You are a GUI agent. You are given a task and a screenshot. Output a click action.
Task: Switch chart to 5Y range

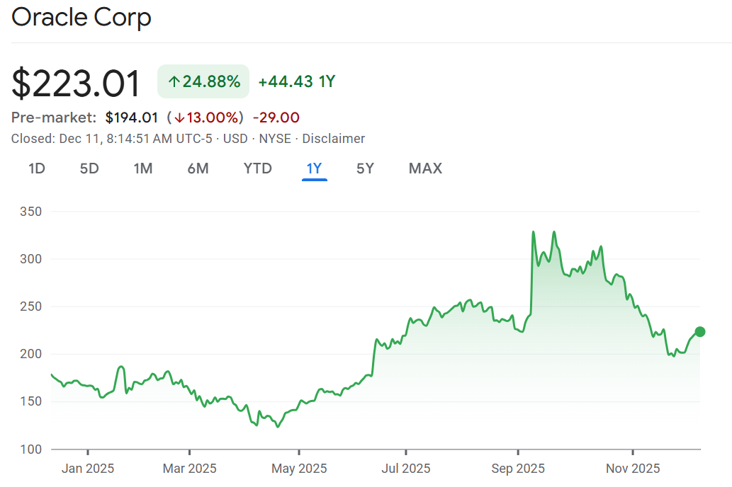click(x=365, y=168)
